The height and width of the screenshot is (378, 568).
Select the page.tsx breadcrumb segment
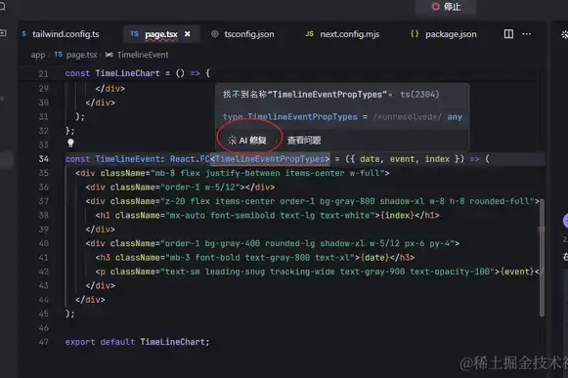pos(81,55)
